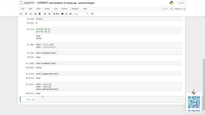Screen dimensions: 205x115
Task: Toggle the Trusted notebook indicator
Action: coord(165,9)
